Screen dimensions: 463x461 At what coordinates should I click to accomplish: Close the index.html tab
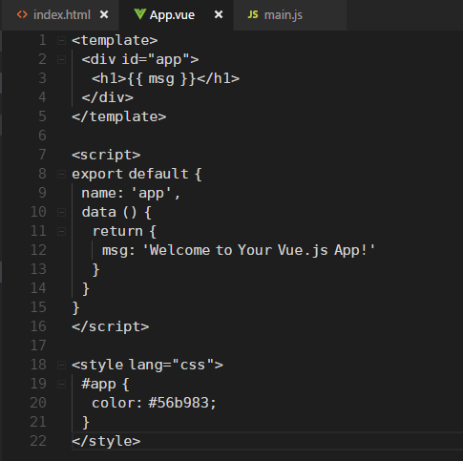(104, 14)
